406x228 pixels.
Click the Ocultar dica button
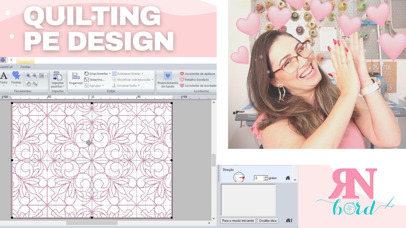pos(268,220)
